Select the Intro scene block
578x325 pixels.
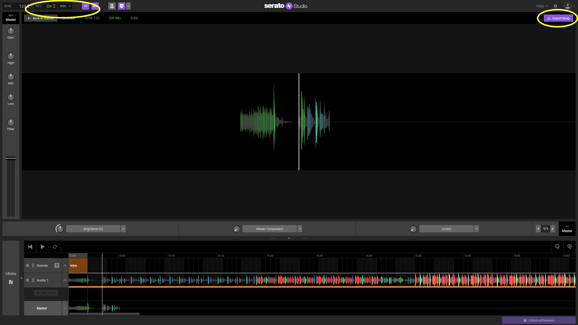[x=78, y=265]
